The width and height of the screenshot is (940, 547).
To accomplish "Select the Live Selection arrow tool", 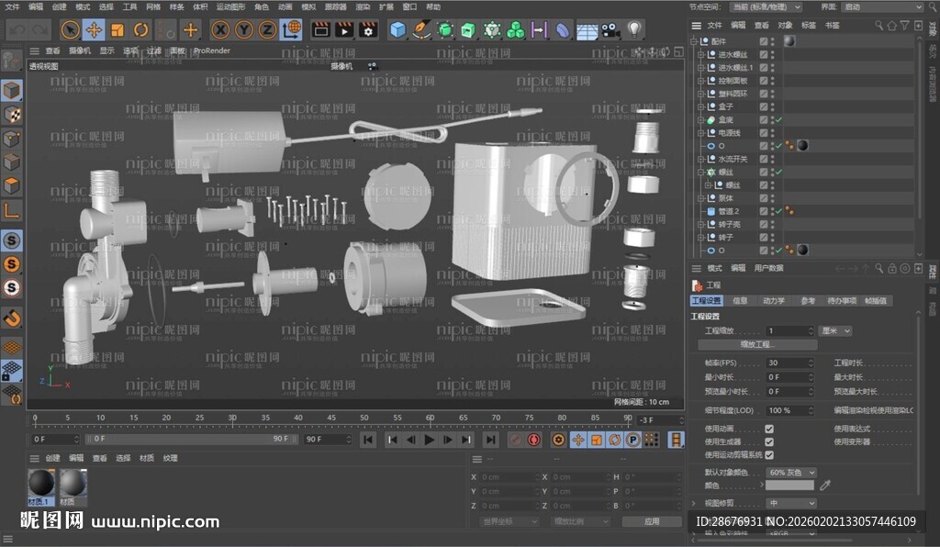I will coord(69,29).
